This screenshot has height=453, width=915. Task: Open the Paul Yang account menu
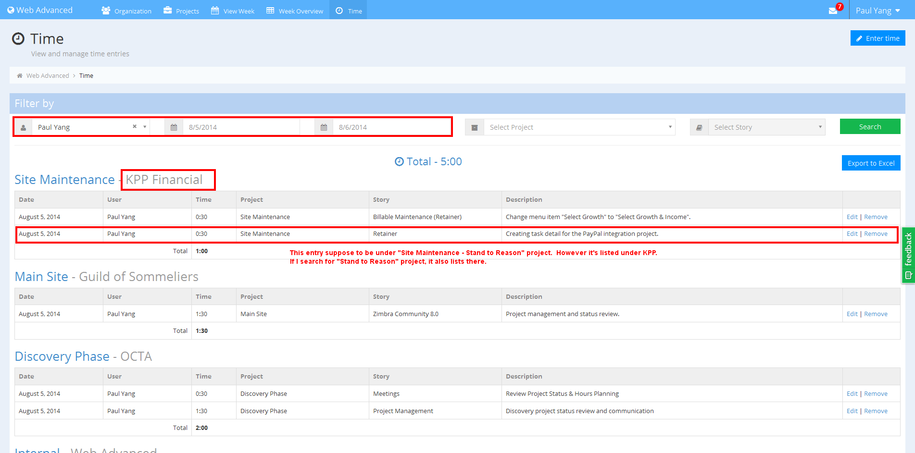coord(877,11)
